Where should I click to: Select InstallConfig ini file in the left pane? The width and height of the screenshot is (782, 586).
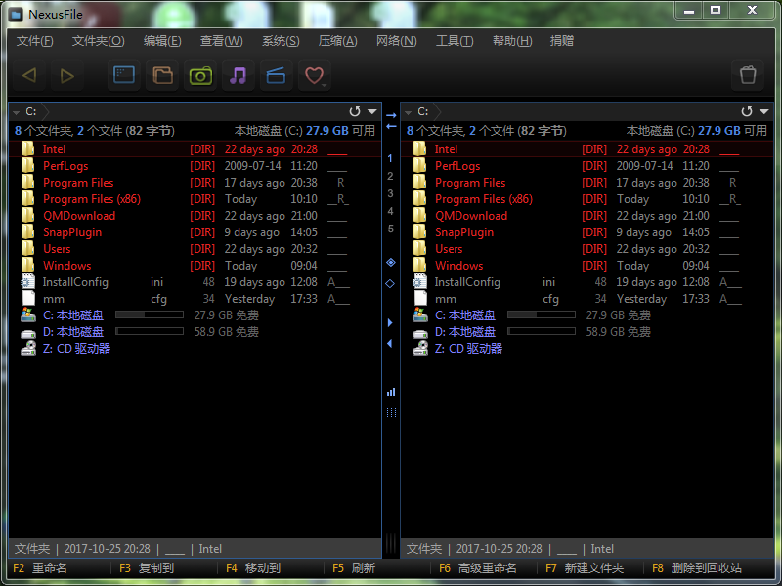(195, 282)
